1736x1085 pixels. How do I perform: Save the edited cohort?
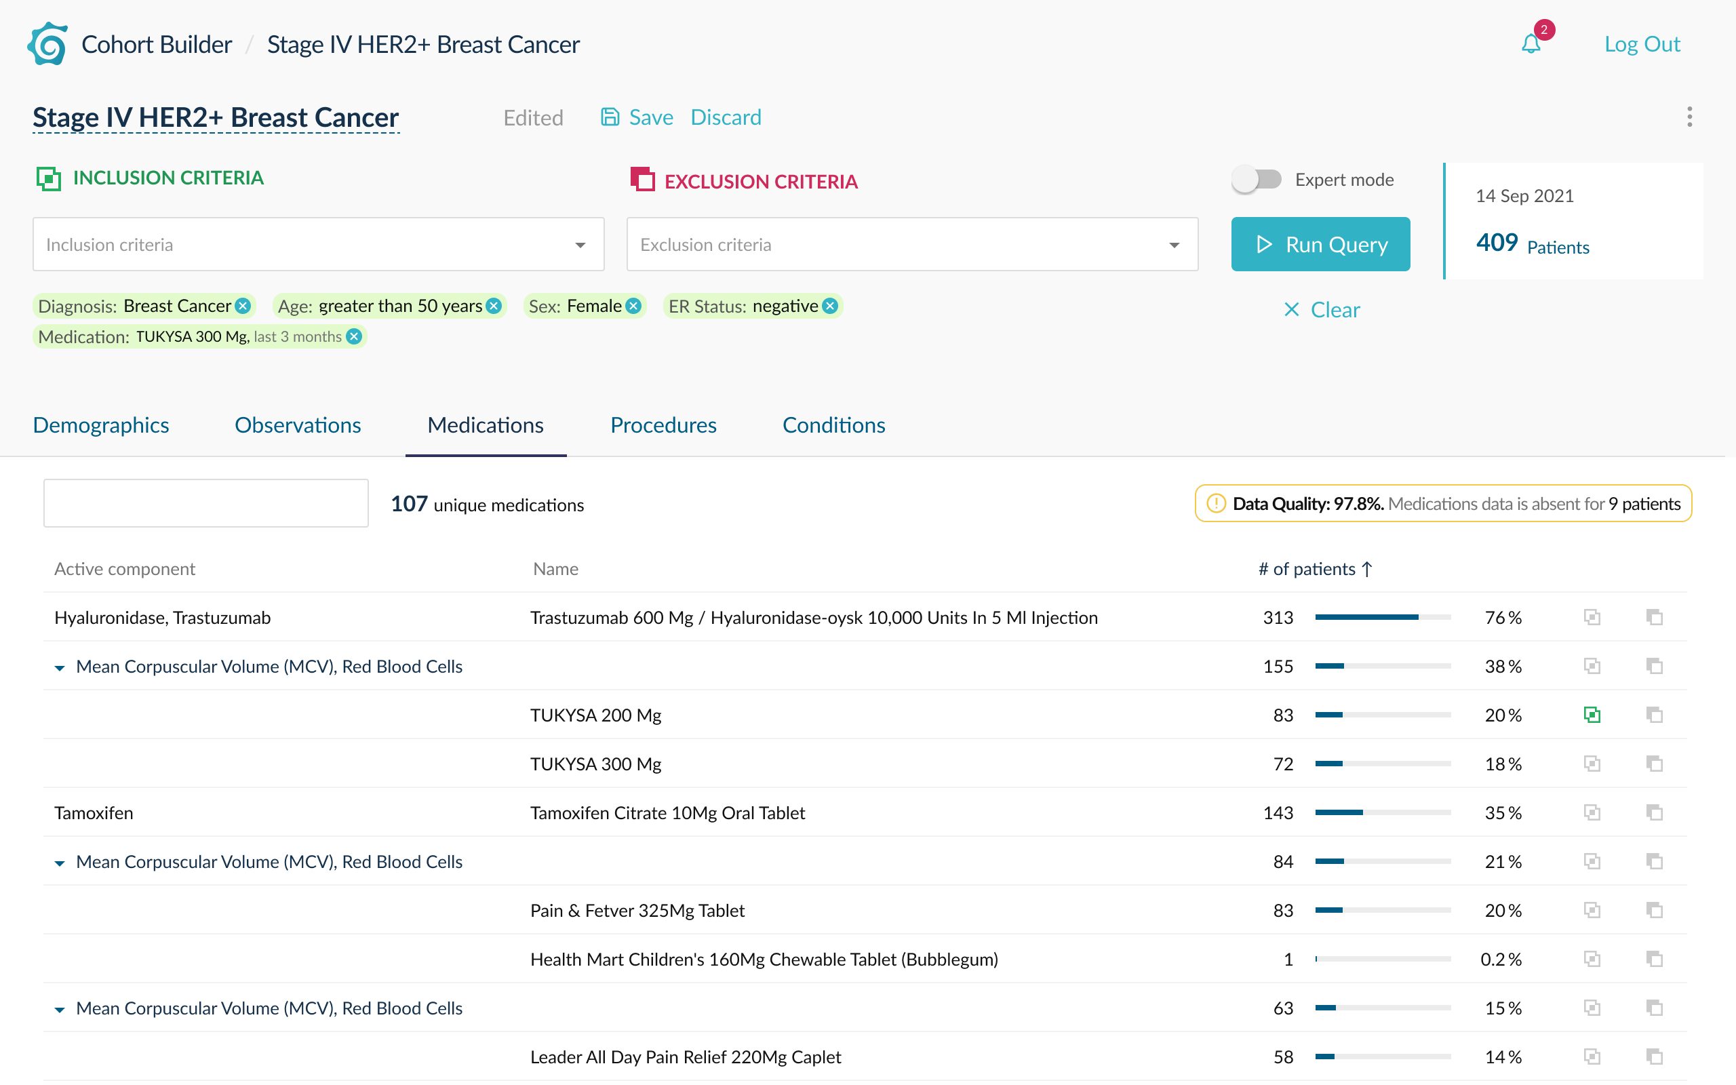637,117
